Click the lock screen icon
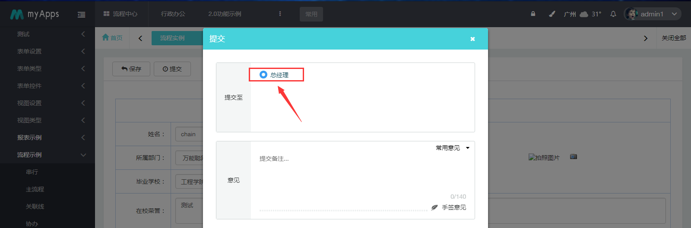Screen dimensions: 691x228 [x=533, y=14]
